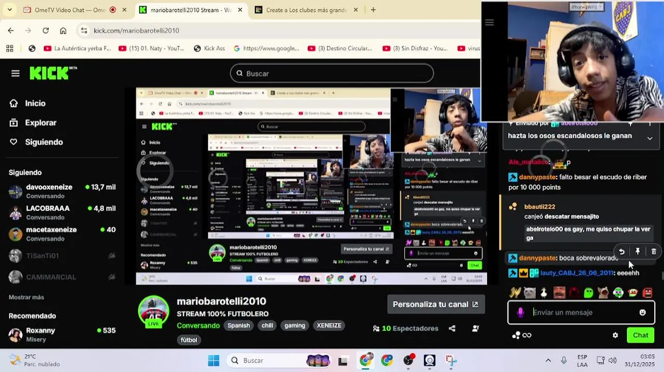Open the bookmarks apps grid icon
This screenshot has height=372, width=664.
tap(9, 48)
